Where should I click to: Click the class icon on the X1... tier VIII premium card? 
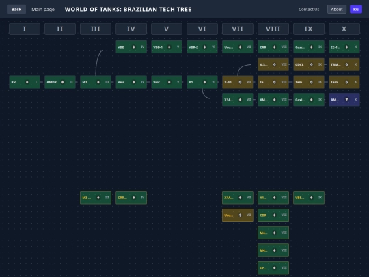click(275, 198)
